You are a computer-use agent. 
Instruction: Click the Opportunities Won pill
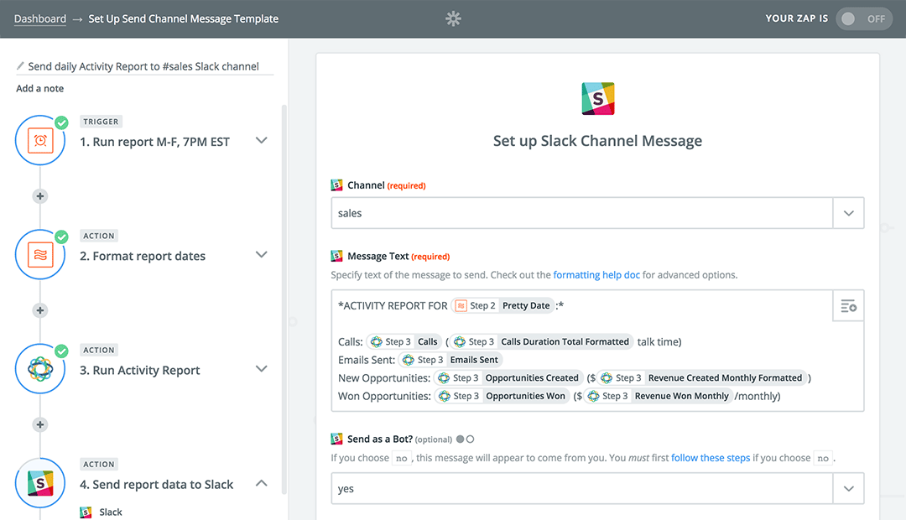[x=502, y=396]
